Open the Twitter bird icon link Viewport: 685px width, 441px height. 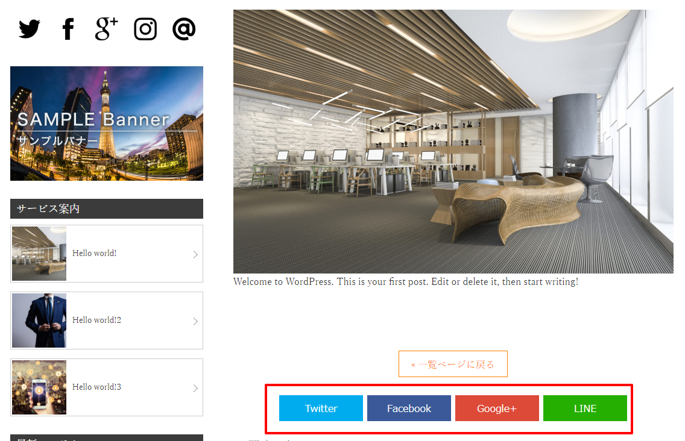pyautogui.click(x=30, y=30)
